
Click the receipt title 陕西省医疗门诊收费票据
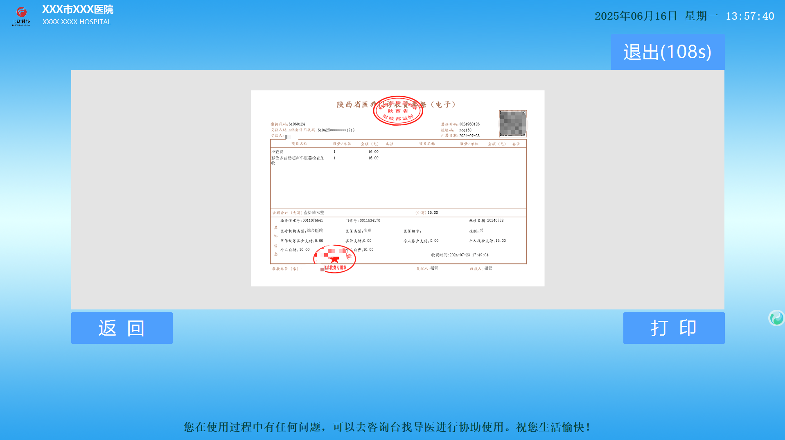pos(396,104)
